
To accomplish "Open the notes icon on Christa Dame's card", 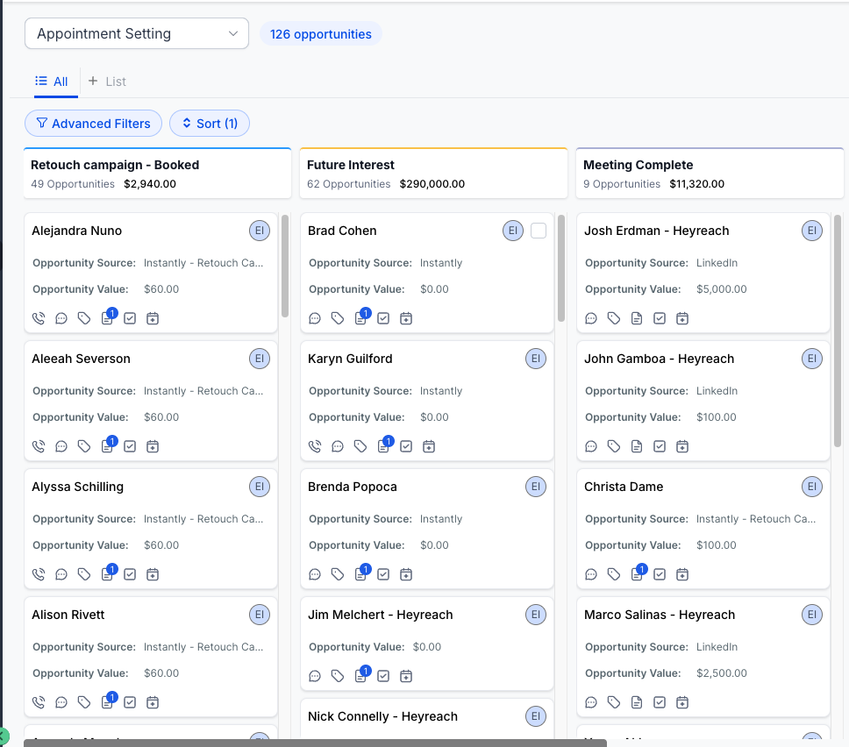I will [637, 575].
